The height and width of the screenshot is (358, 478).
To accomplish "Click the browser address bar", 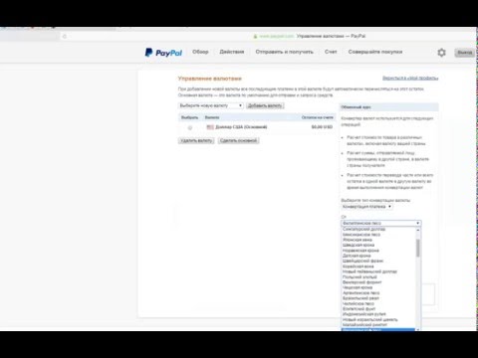I will click(x=268, y=36).
